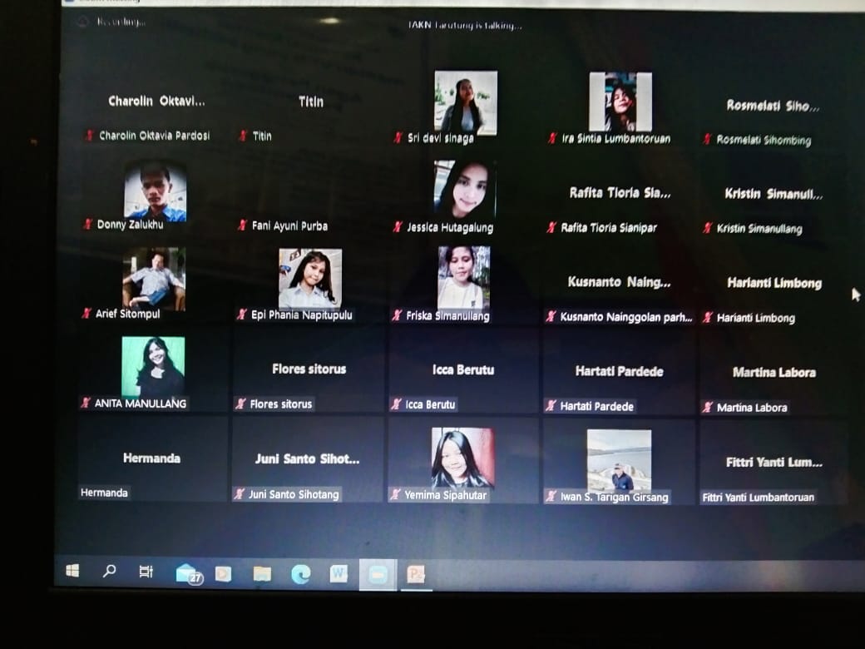Click muted mic icon of Charolin Oktavia Pardosi
The width and height of the screenshot is (865, 649).
89,135
